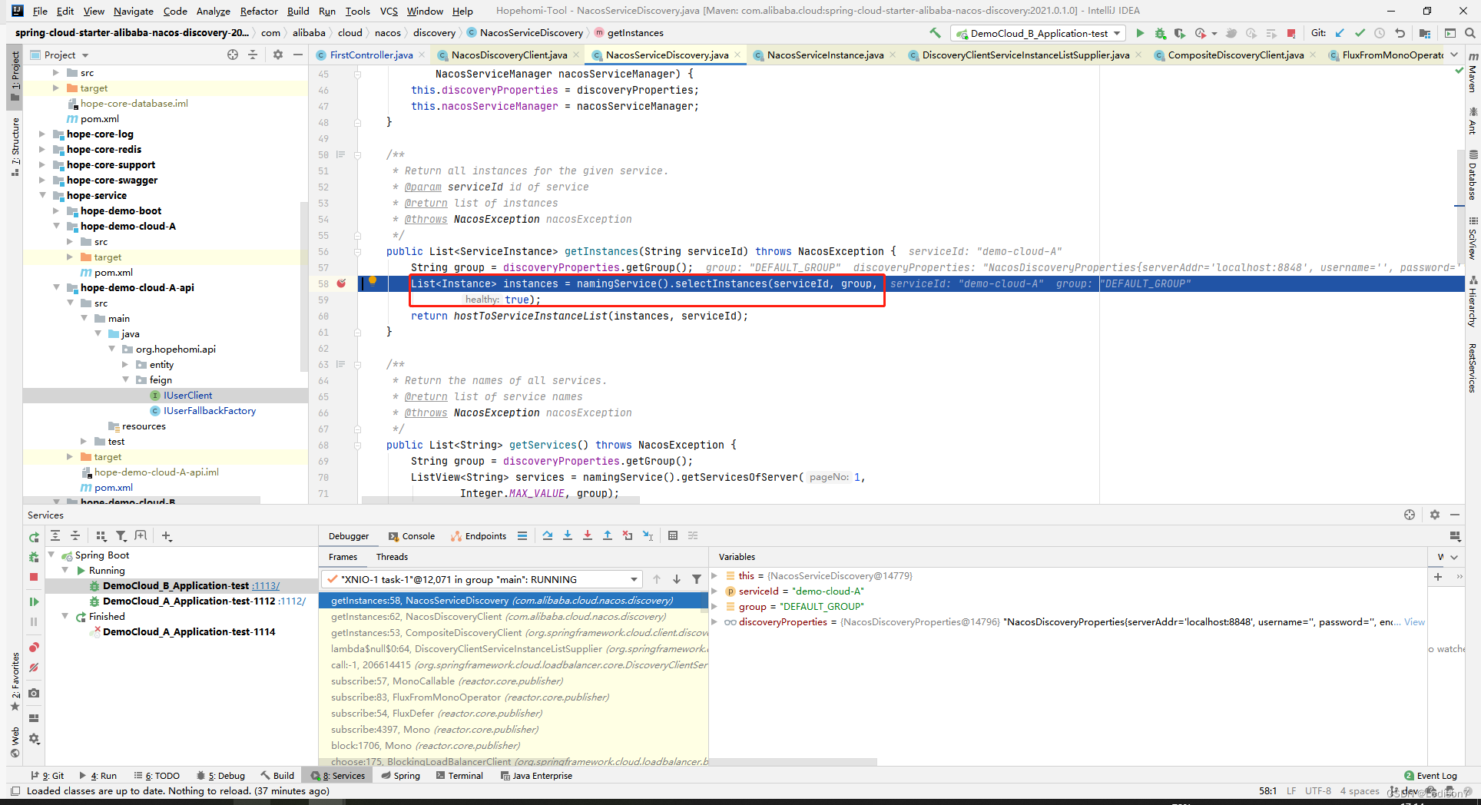Toggle breakpoint at line 58
Screen dimensions: 1481x805
[x=342, y=283]
